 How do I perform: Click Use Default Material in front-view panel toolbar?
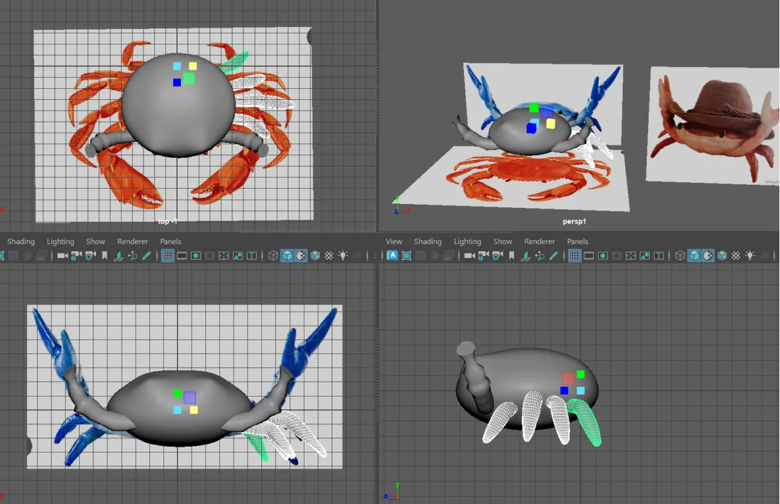pos(301,256)
